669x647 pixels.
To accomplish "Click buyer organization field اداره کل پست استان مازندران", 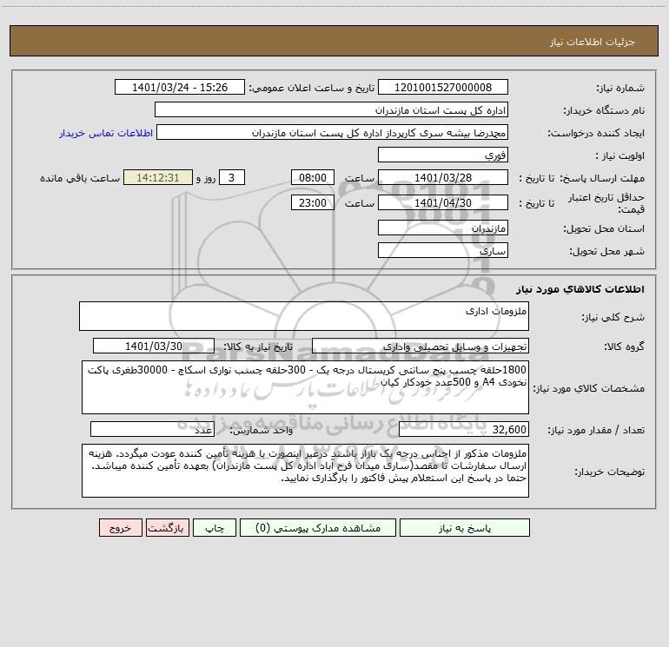I will tap(331, 109).
